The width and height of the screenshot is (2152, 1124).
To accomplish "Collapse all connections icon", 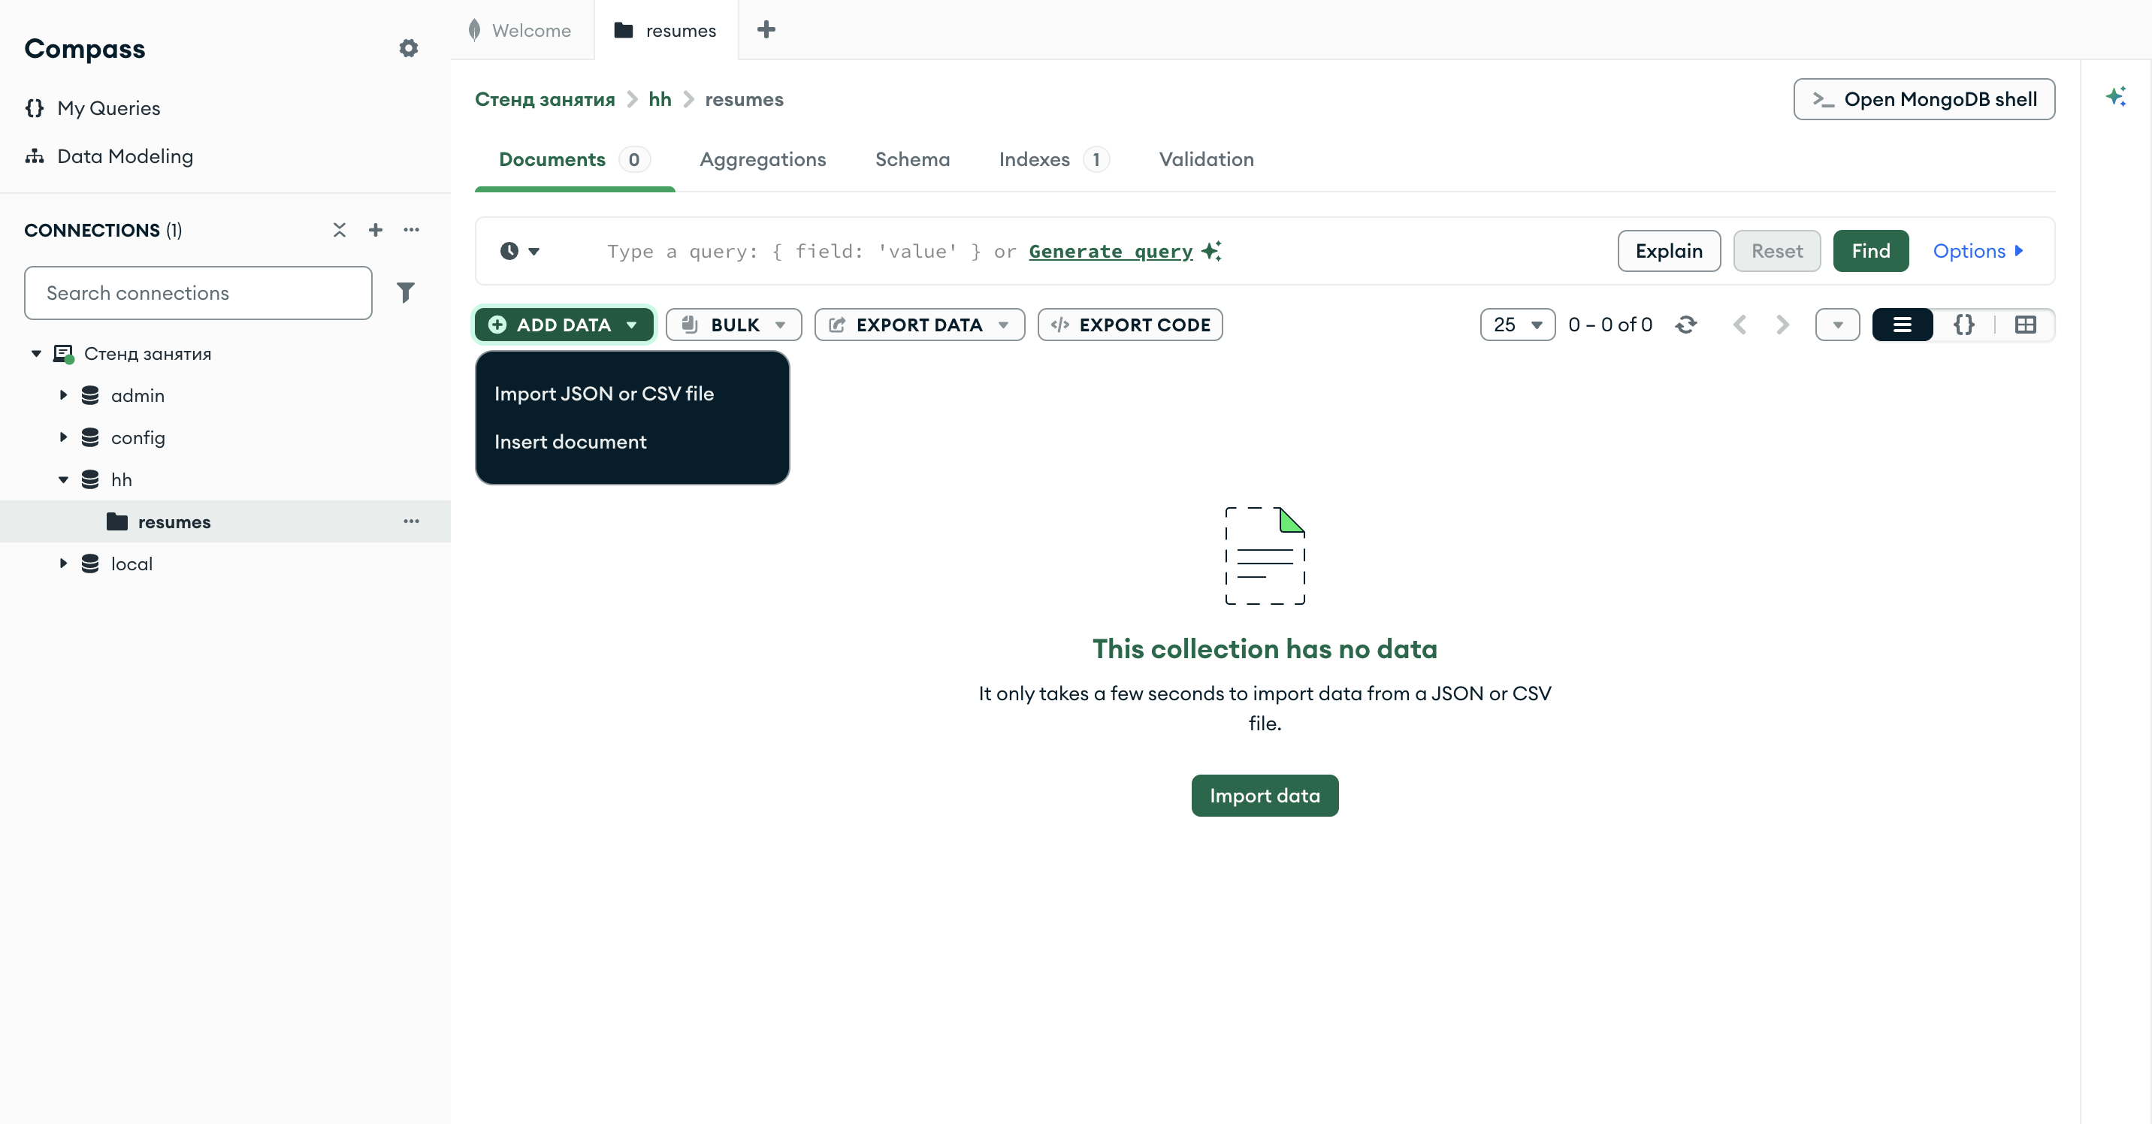I will click(339, 230).
